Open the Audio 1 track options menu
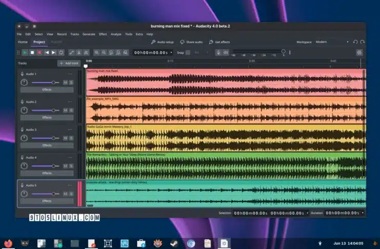 pos(70,74)
